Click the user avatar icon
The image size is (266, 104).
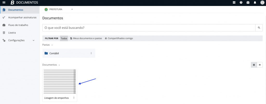click(262, 3)
